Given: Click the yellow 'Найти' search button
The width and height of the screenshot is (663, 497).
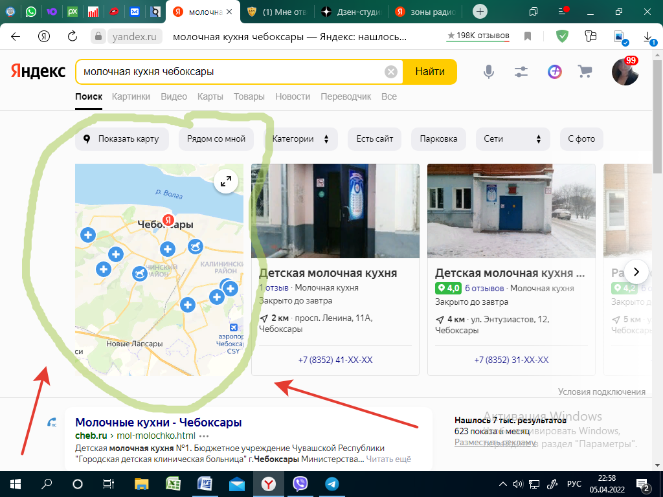Looking at the screenshot, I should coord(430,72).
